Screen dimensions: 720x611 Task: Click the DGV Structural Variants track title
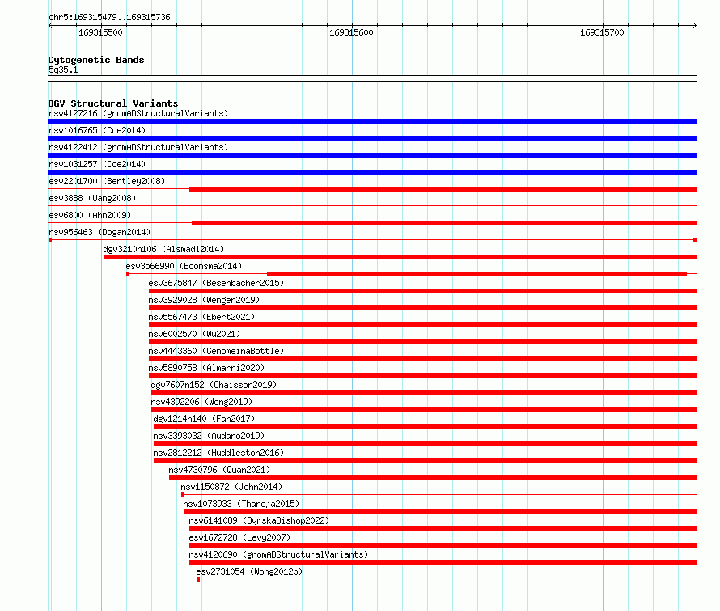click(113, 103)
